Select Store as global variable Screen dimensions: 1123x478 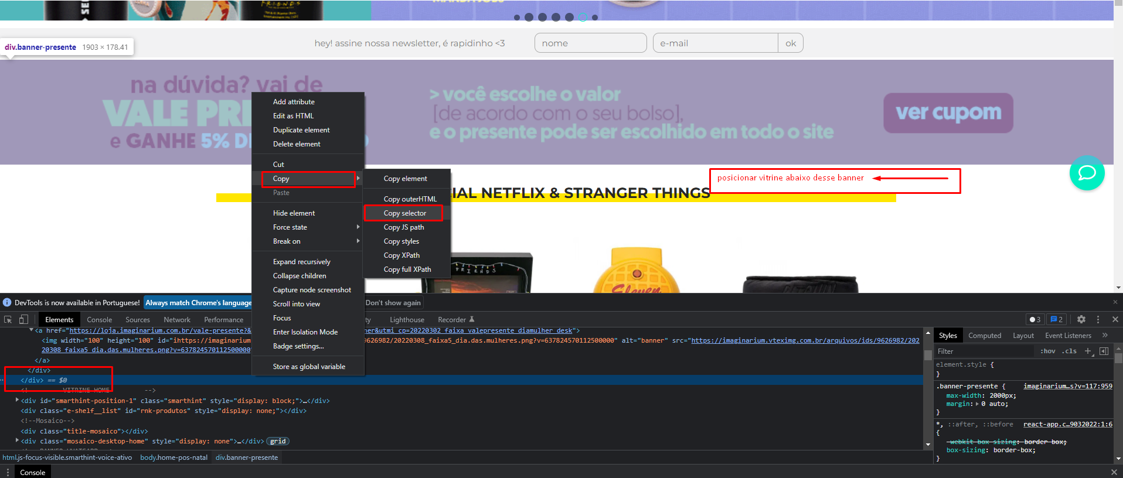coord(308,367)
